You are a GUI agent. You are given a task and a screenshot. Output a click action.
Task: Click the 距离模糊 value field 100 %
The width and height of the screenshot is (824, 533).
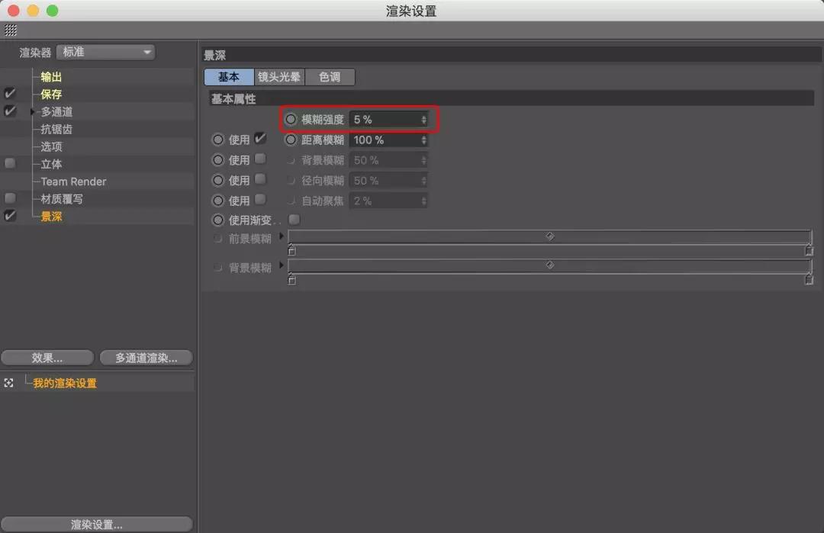[x=385, y=140]
